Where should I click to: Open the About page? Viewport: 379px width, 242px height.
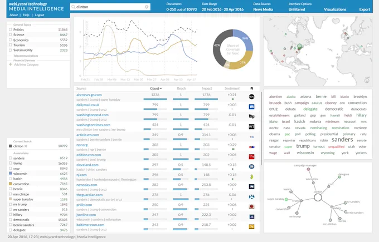click(14, 15)
